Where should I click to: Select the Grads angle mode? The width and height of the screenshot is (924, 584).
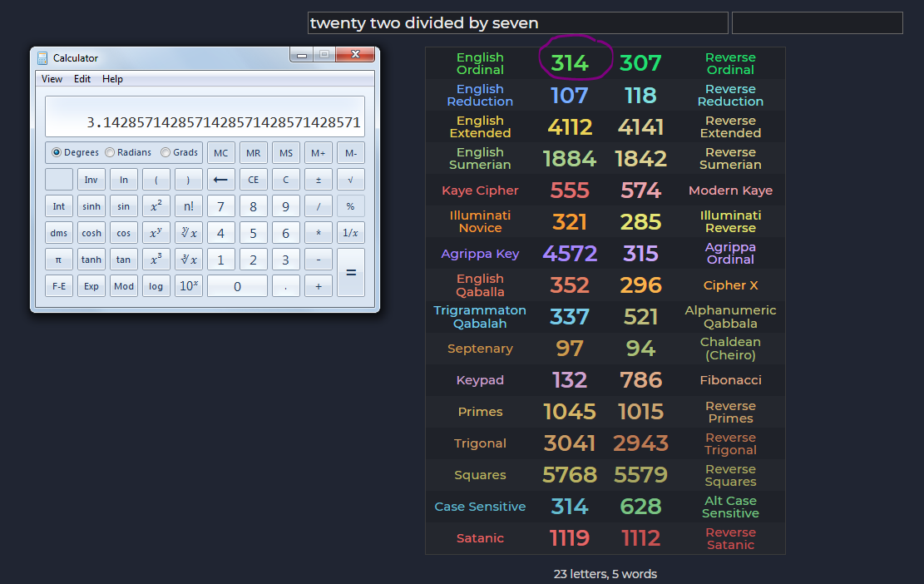click(180, 152)
